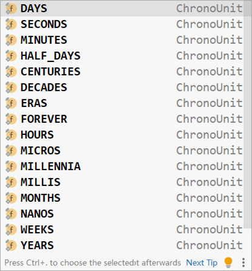Image resolution: width=252 pixels, height=271 pixels.
Task: Select the MICROS entry
Action: coord(122,151)
